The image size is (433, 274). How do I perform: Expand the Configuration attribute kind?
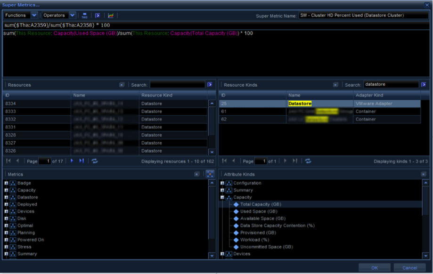tap(223, 183)
